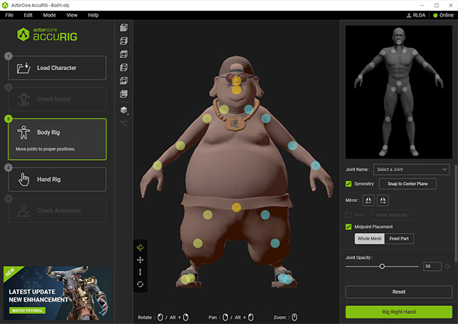Select the orbit camera tool
The width and height of the screenshot is (458, 324).
pos(140,247)
